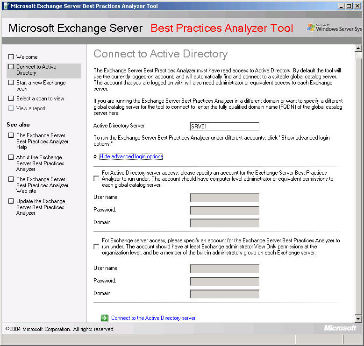Click the Active Directory Server label
The image size is (364, 346).
coord(120,126)
